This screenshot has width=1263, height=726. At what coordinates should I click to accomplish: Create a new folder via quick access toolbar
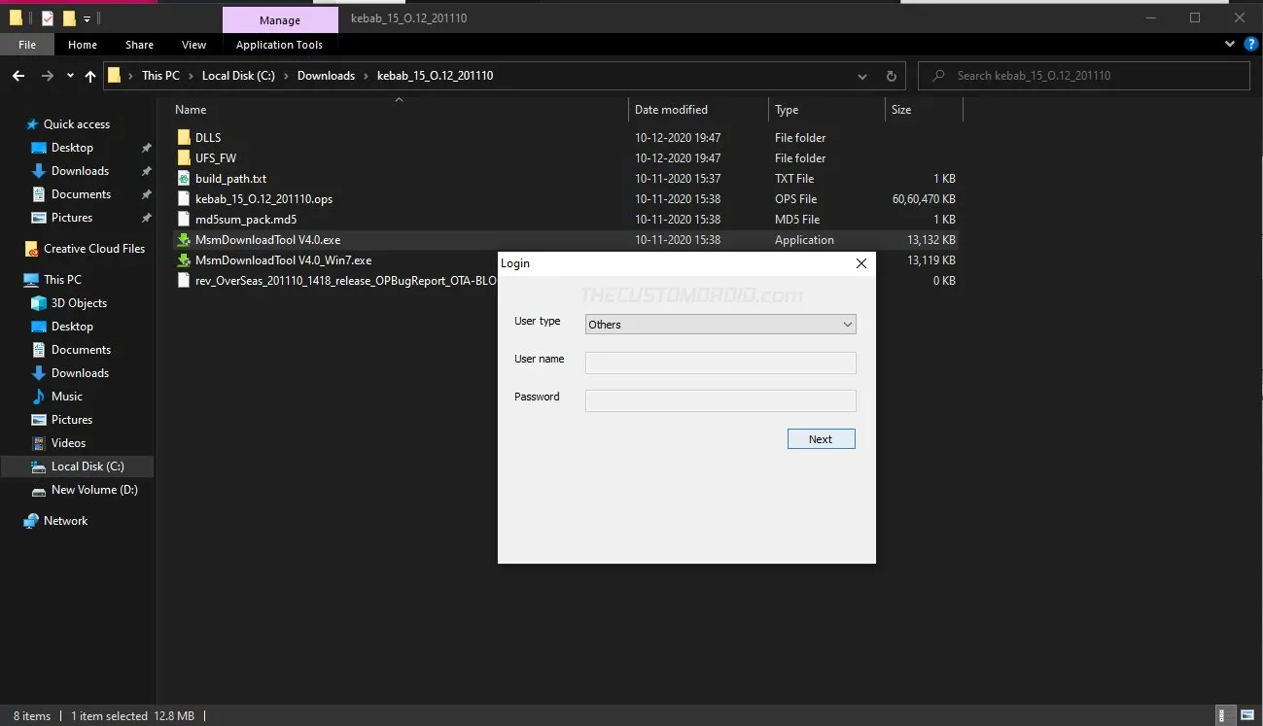[68, 17]
